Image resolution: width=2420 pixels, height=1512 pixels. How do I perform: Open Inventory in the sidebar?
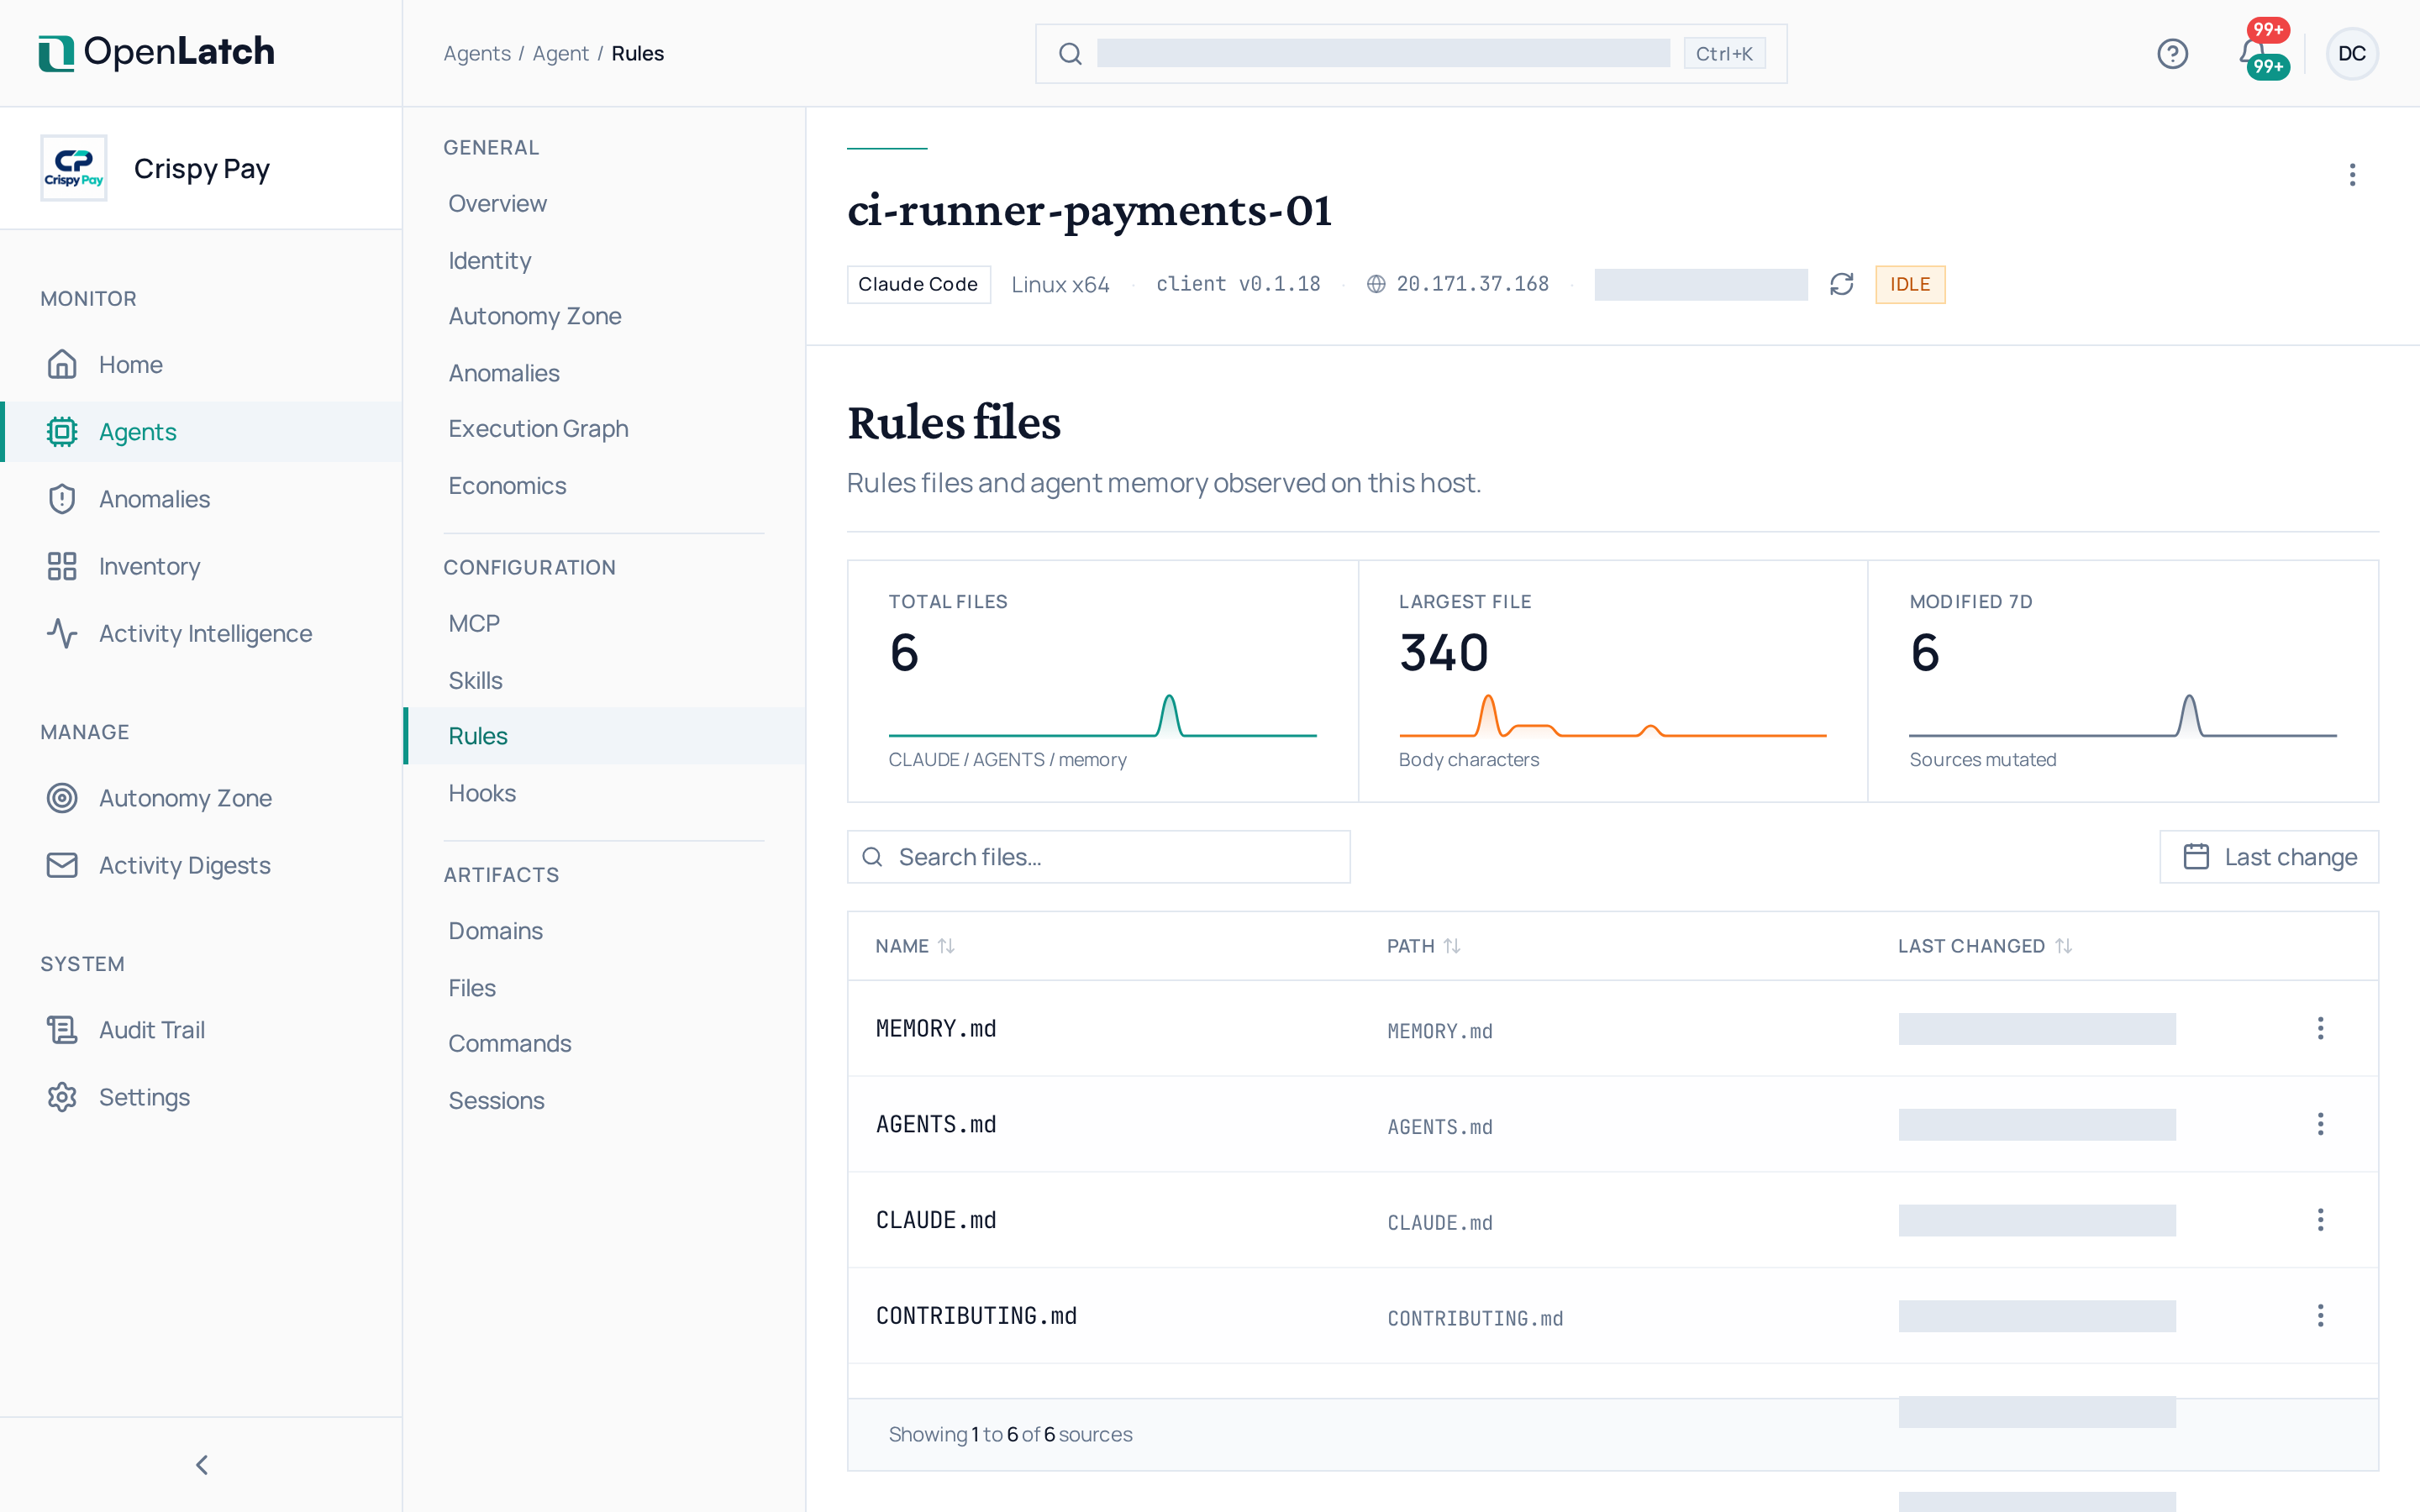pyautogui.click(x=202, y=566)
